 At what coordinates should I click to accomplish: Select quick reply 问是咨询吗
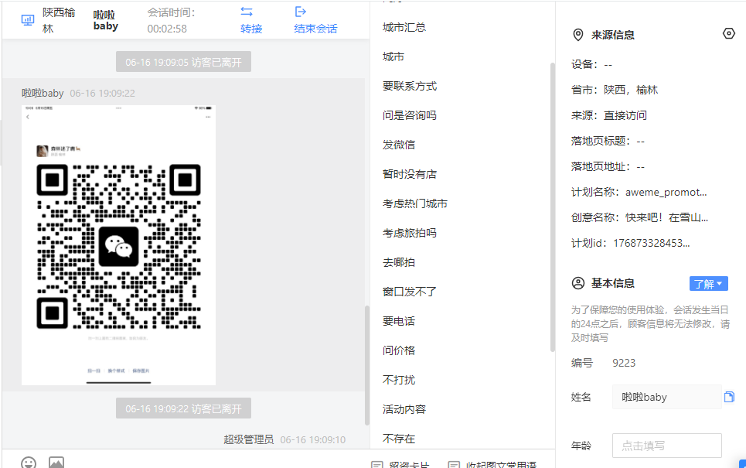tap(410, 115)
